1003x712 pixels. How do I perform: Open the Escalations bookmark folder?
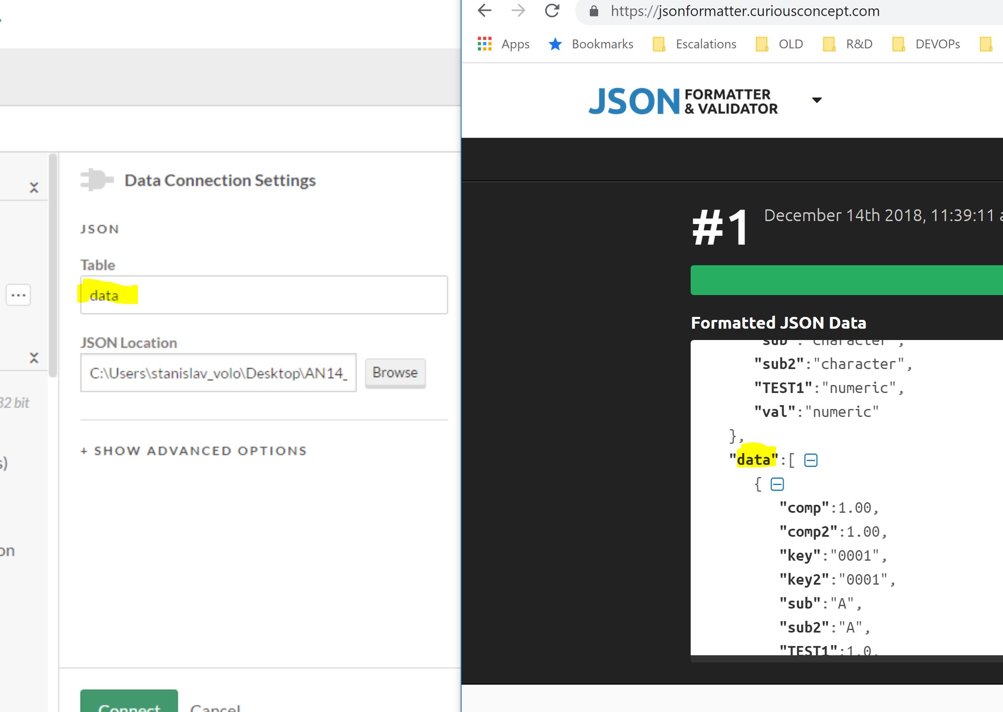click(x=694, y=44)
